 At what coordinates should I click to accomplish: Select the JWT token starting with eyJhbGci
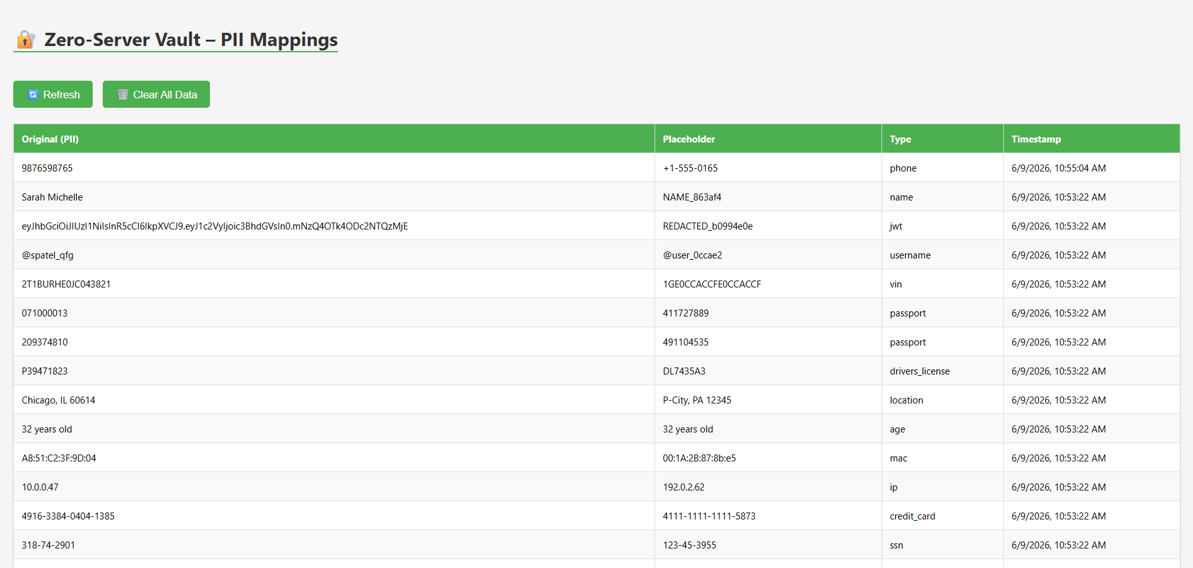(x=214, y=226)
